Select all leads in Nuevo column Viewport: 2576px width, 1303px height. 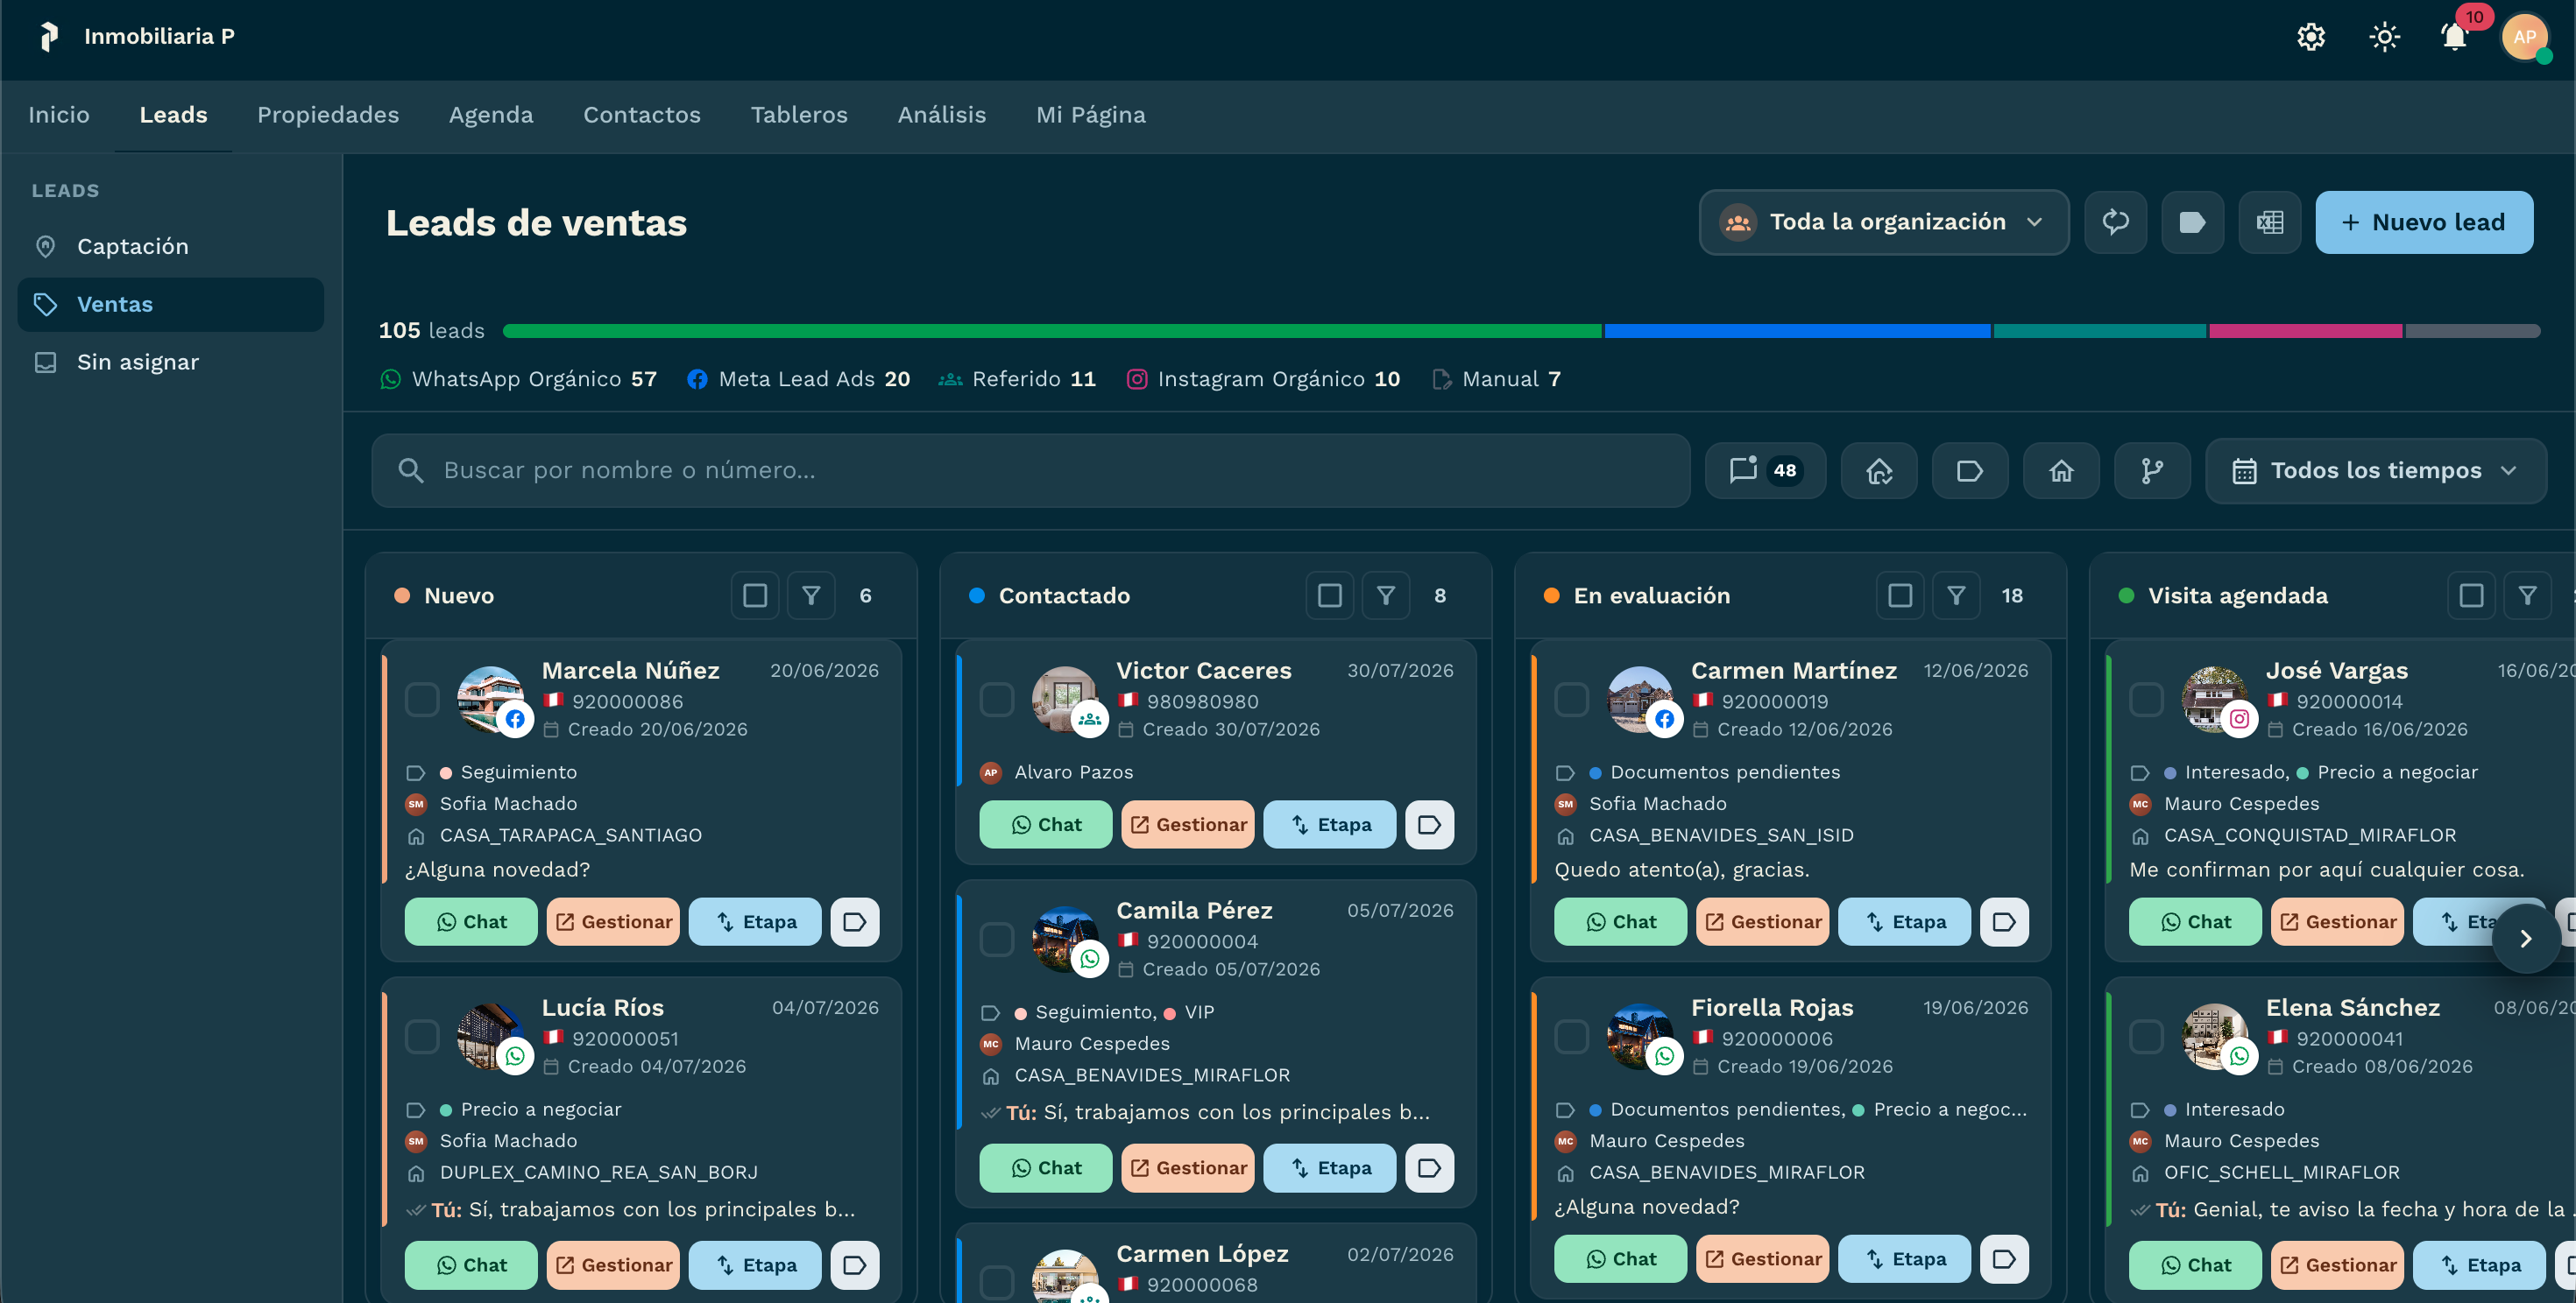(x=755, y=595)
